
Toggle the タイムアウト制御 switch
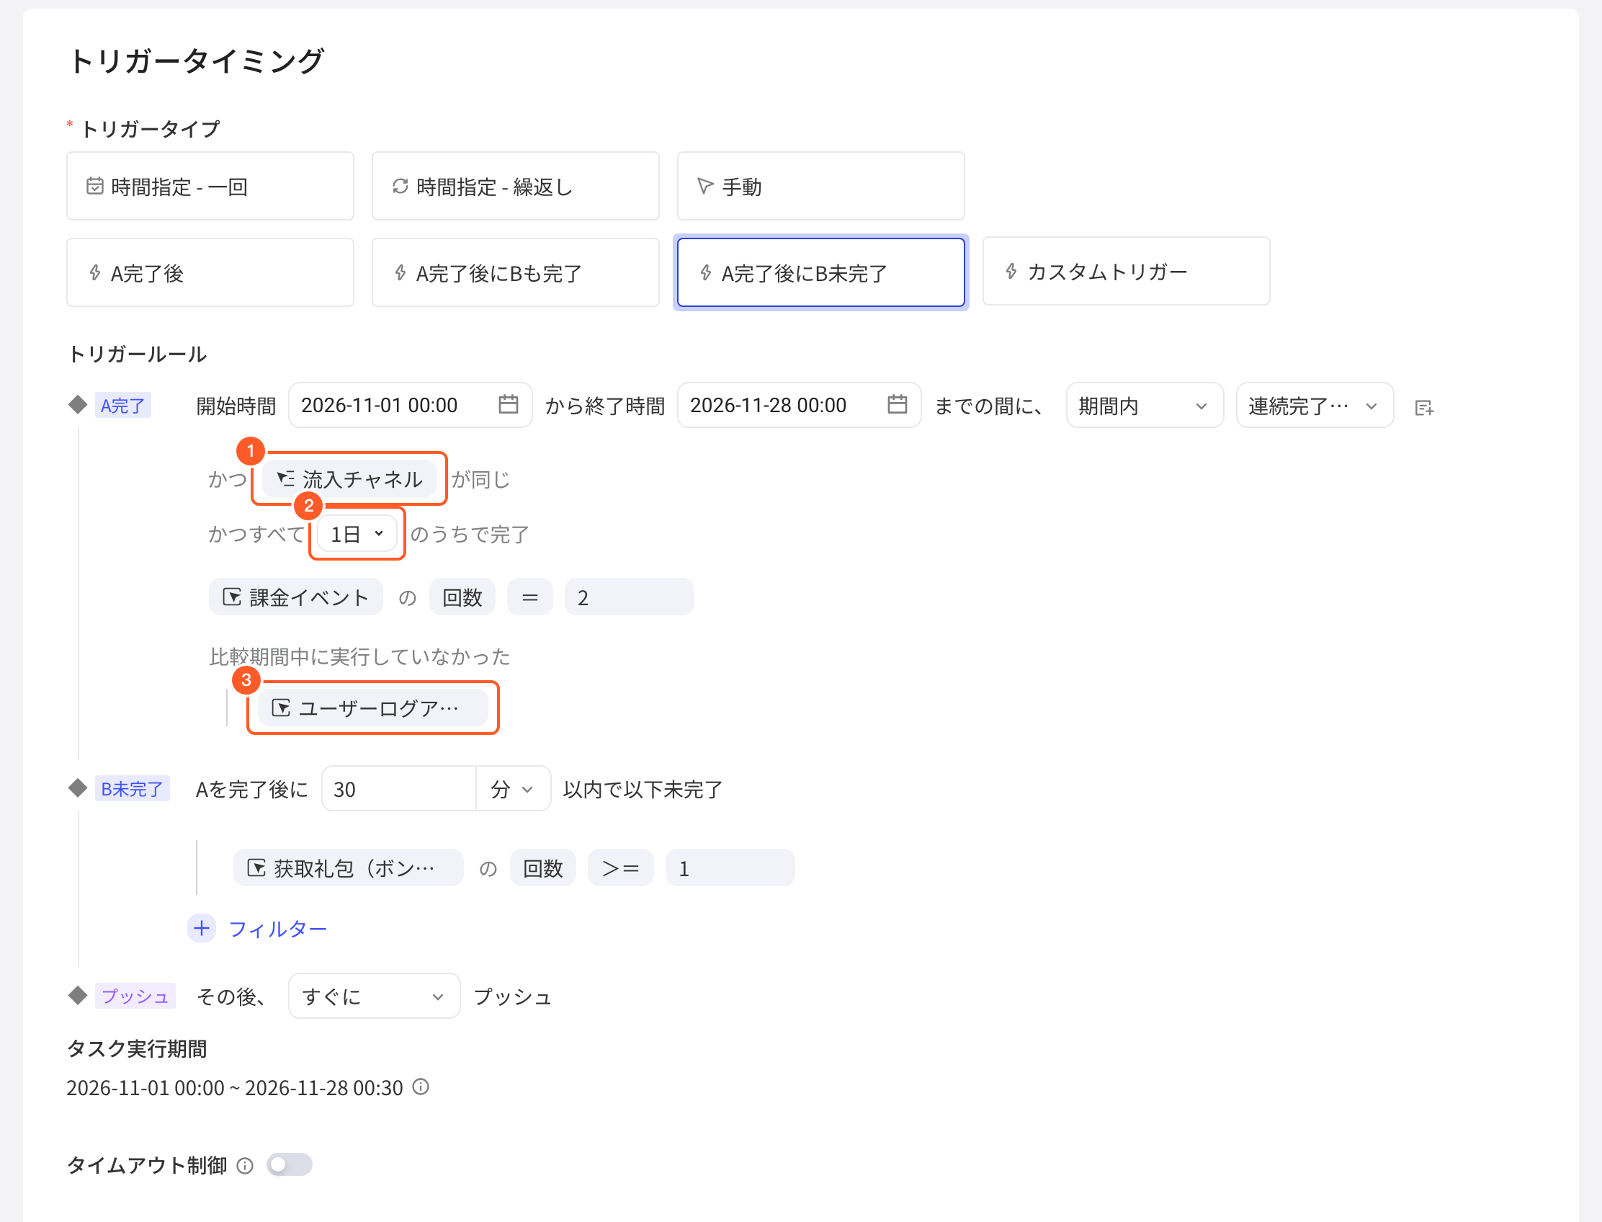[289, 1164]
